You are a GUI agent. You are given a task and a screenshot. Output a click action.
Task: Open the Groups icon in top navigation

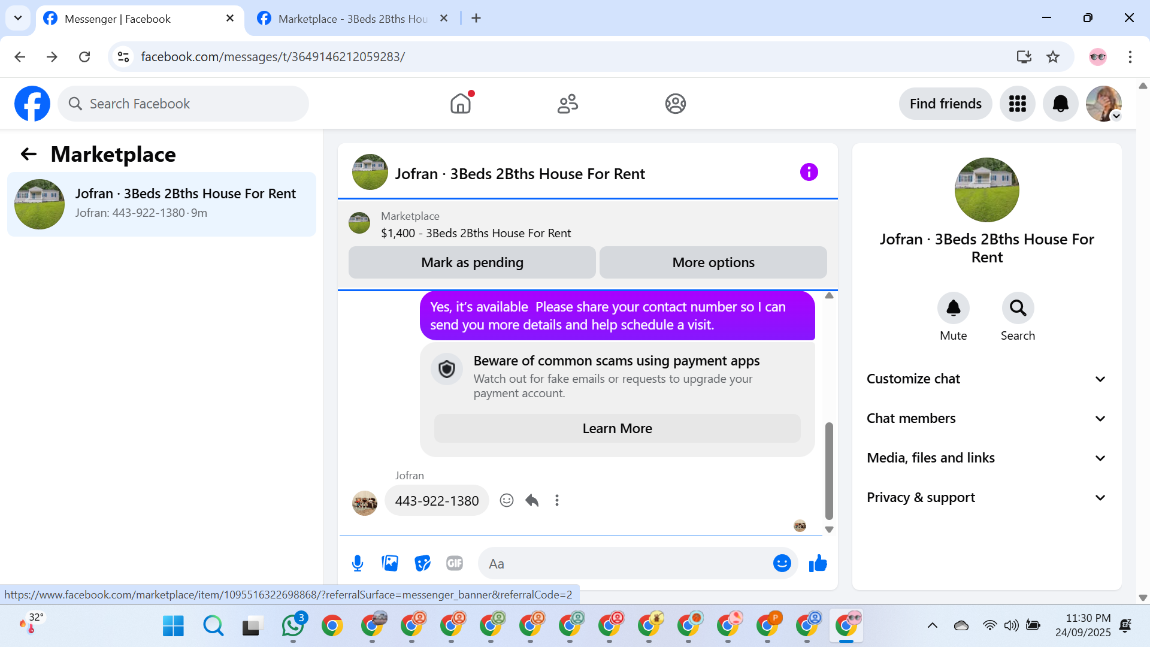(675, 104)
